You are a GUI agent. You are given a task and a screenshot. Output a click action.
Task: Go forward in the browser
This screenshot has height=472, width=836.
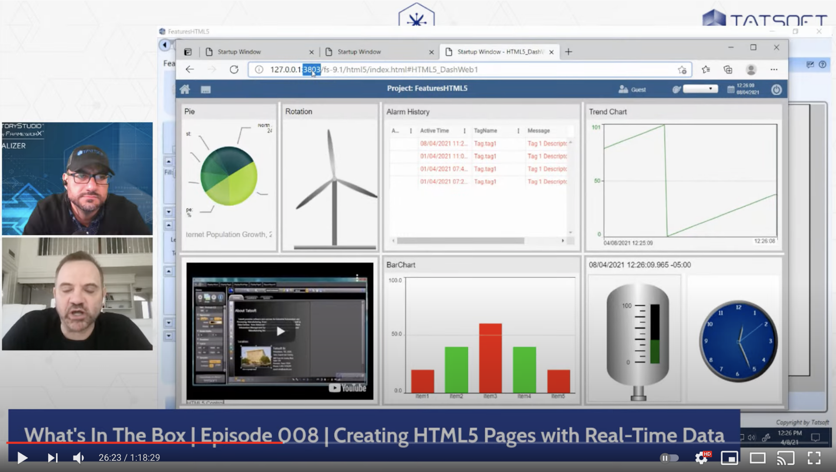212,70
